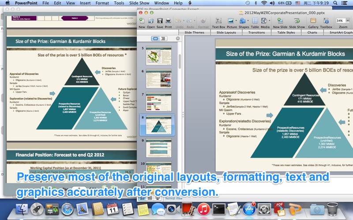Switch to Normal View at bottom bar

142,198
